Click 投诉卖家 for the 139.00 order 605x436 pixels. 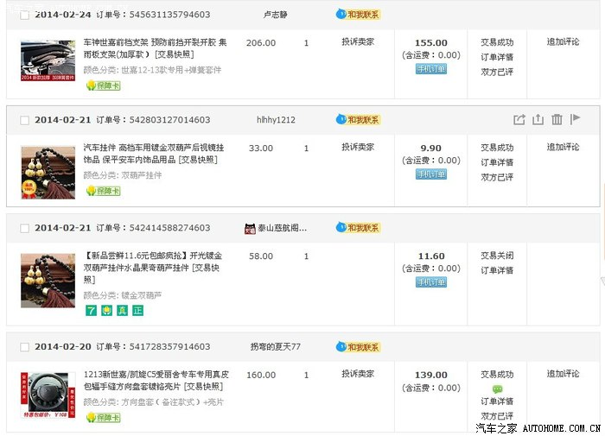pyautogui.click(x=357, y=374)
